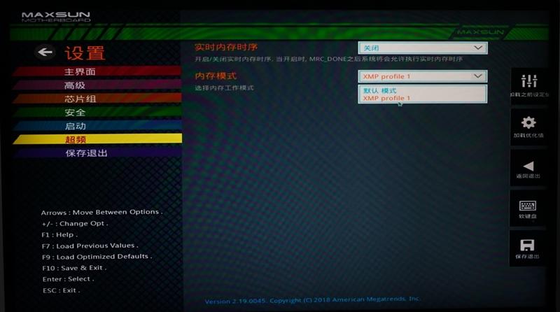
Task: Select the highlighted 超频 menu item
Action: coord(97,139)
